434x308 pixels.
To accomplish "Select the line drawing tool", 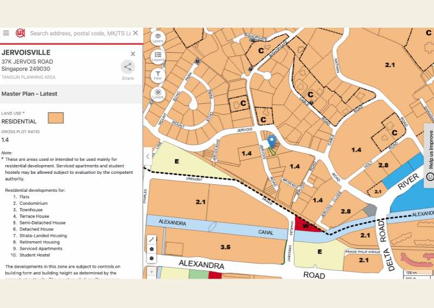I will 151,239.
